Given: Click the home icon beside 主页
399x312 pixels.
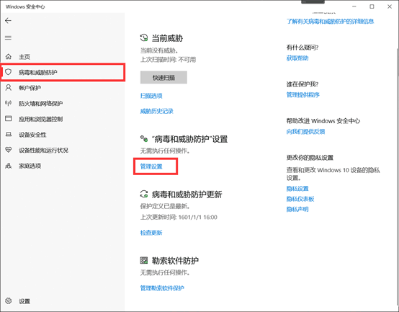Looking at the screenshot, I should 9,56.
